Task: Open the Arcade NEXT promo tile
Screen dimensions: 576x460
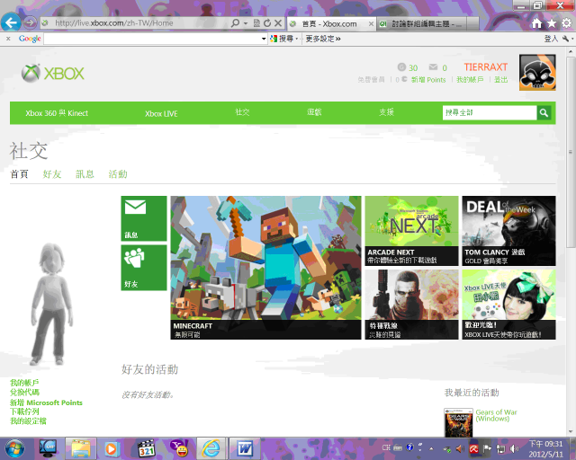Action: tap(411, 231)
